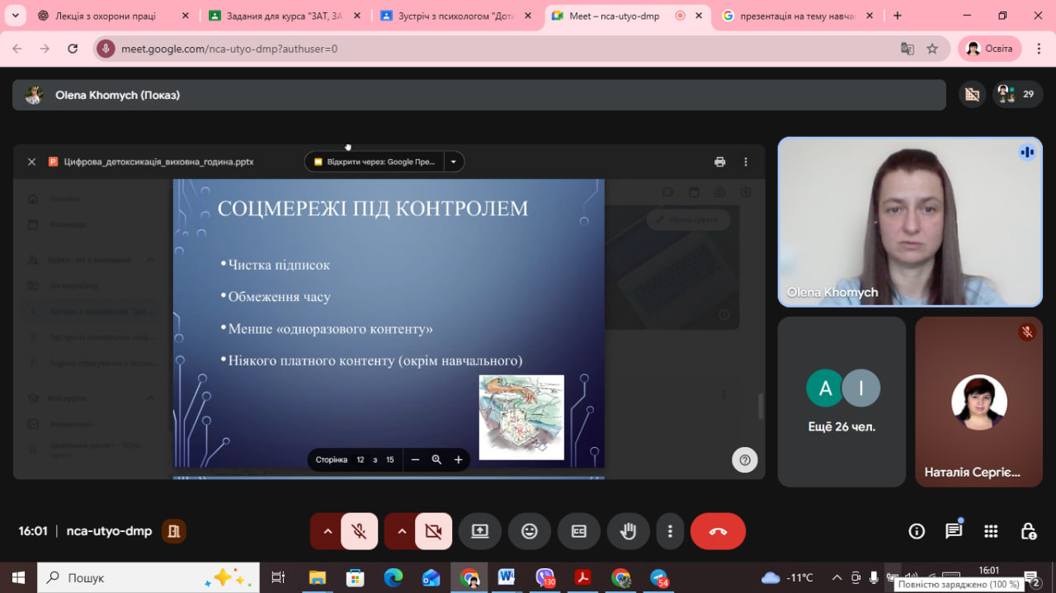Expand the microphone options arrow

click(328, 531)
